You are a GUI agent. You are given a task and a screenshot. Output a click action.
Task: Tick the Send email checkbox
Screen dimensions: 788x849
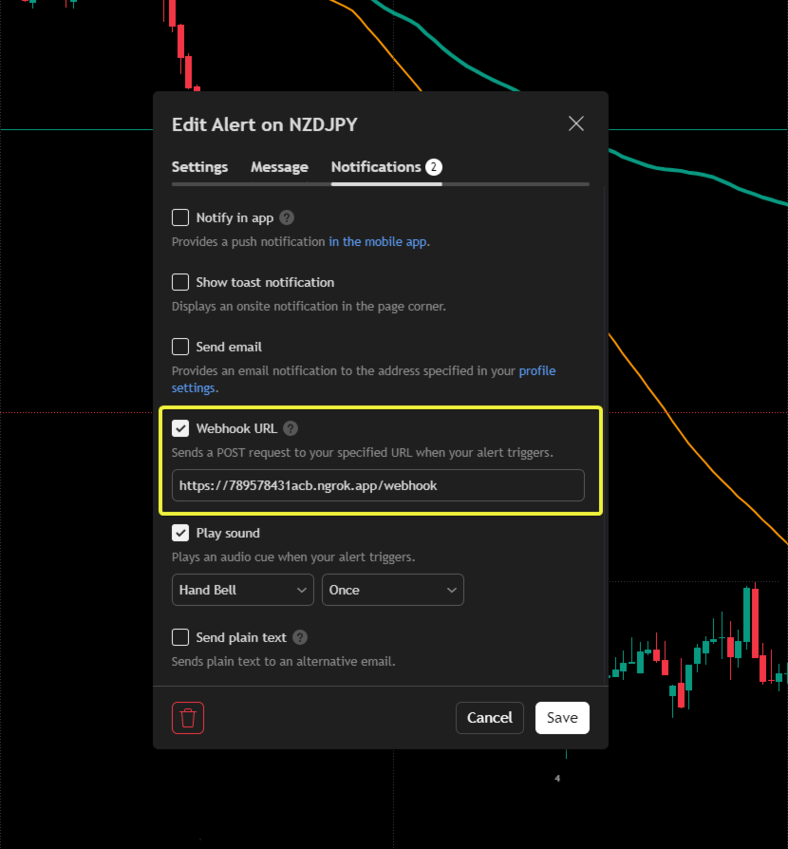(x=180, y=347)
